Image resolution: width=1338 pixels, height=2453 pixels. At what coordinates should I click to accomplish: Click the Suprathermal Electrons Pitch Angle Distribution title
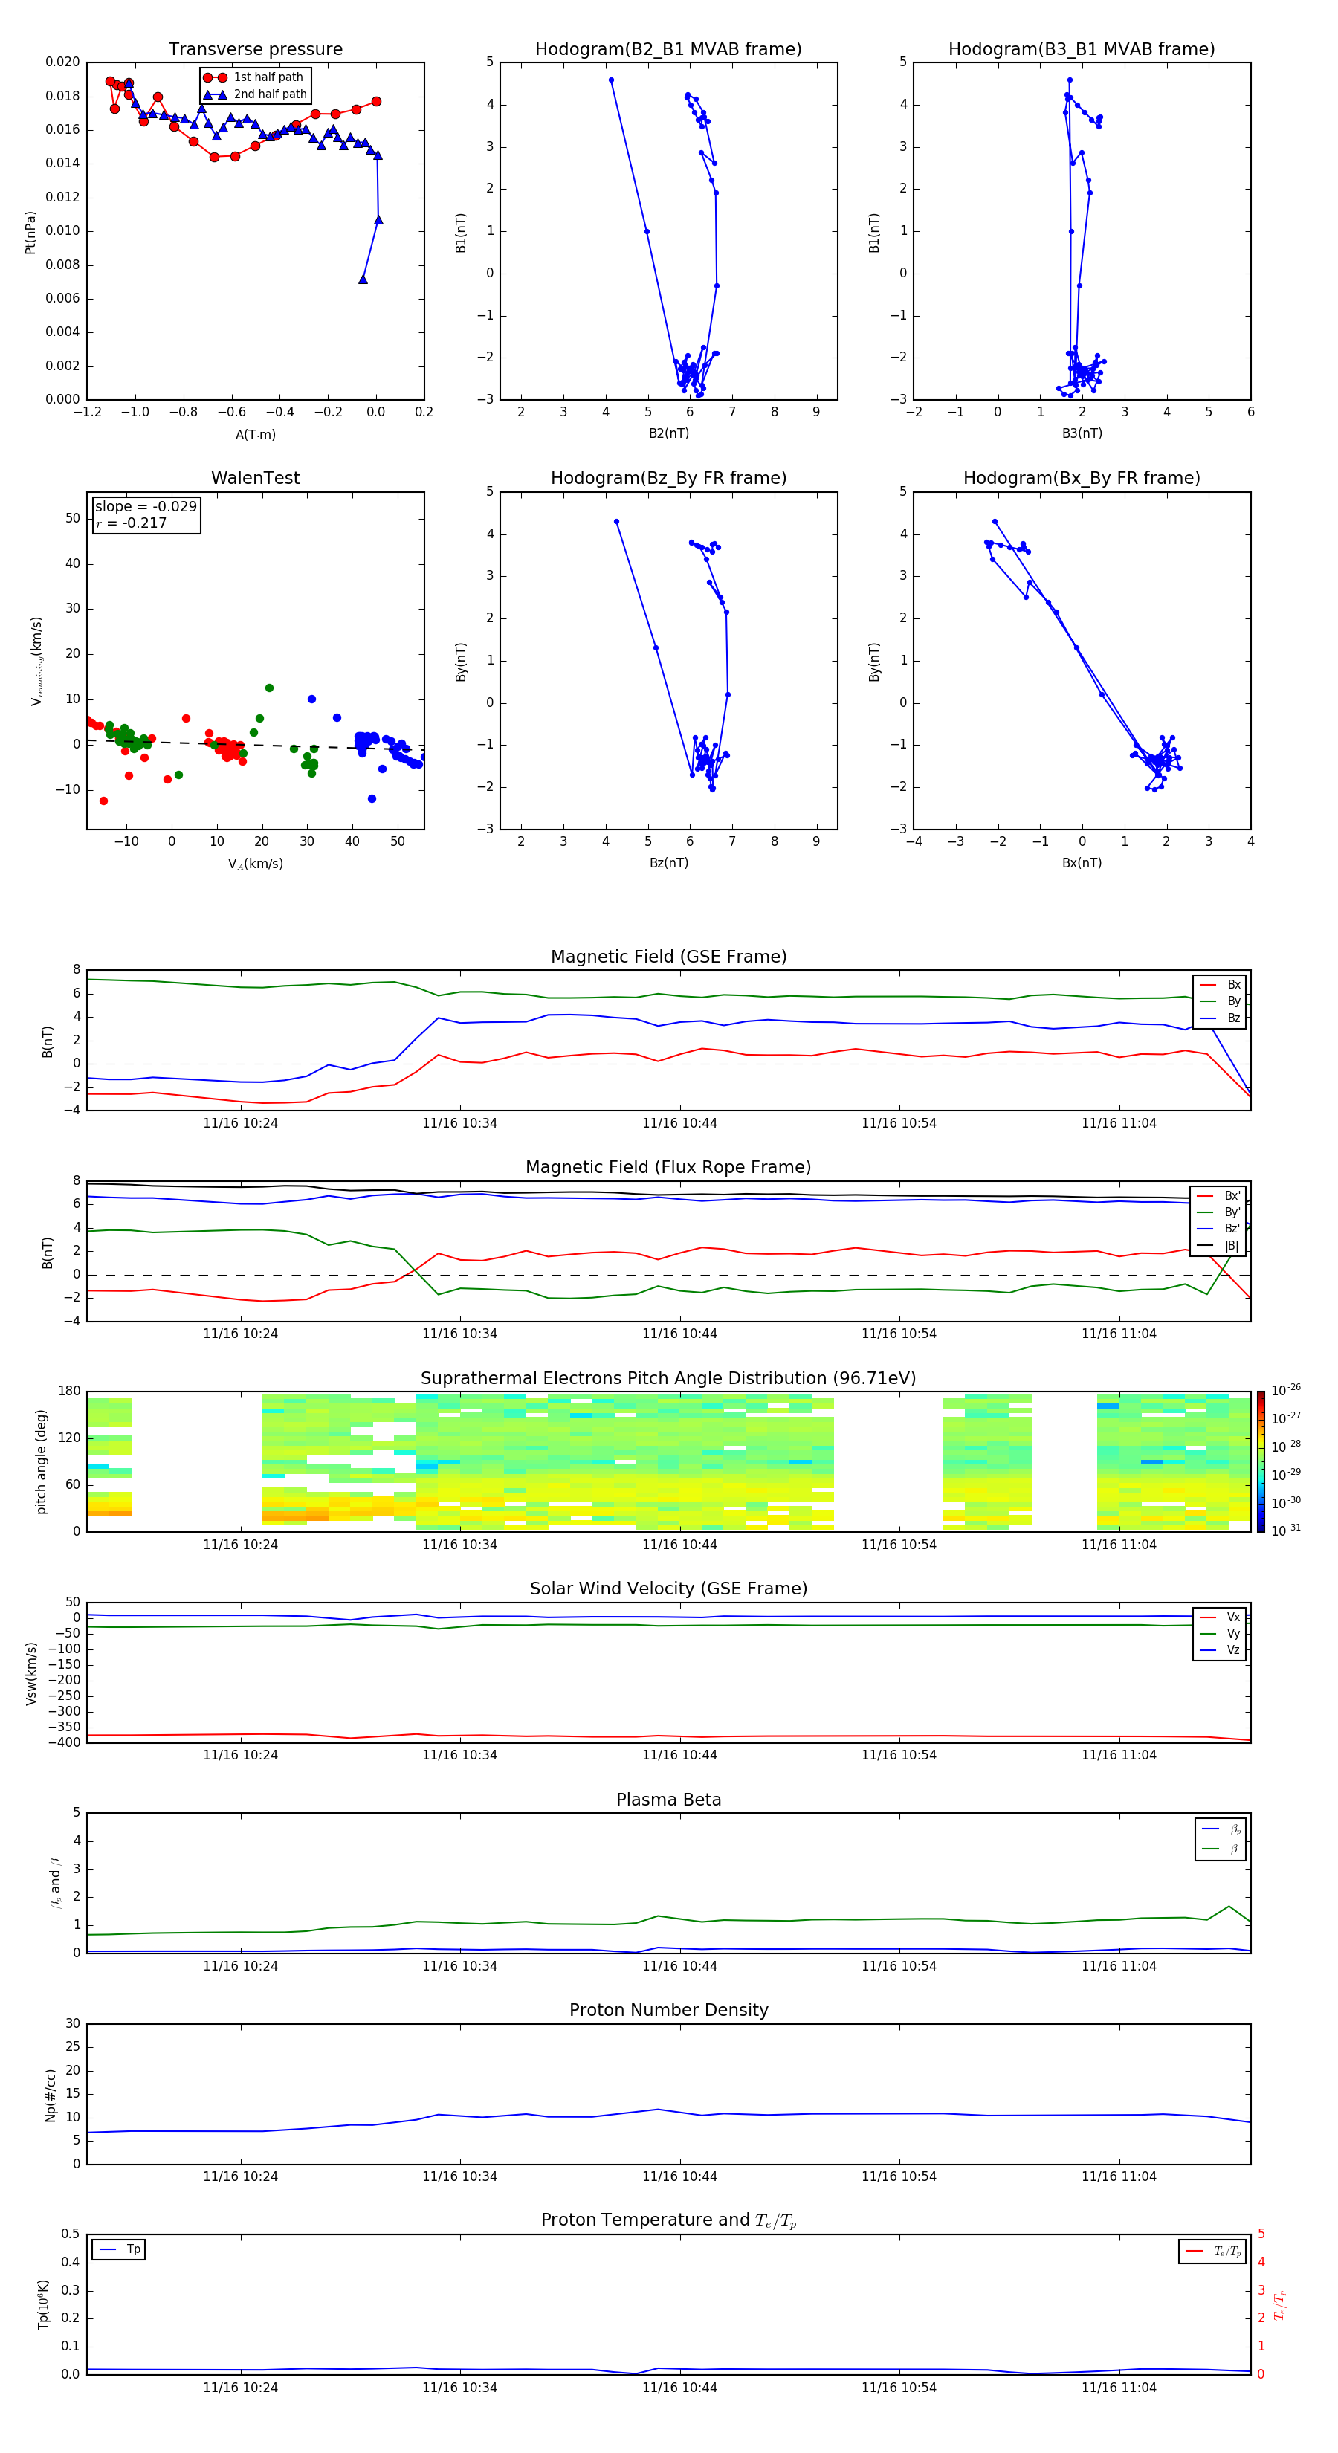point(668,1379)
